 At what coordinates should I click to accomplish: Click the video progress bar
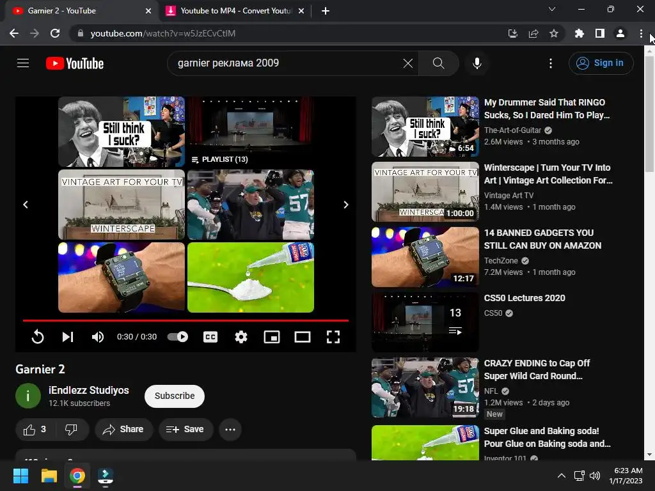pos(185,321)
